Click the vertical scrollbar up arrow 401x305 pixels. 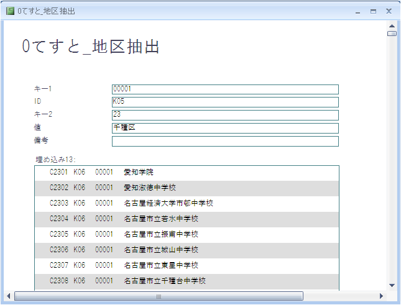click(x=392, y=25)
